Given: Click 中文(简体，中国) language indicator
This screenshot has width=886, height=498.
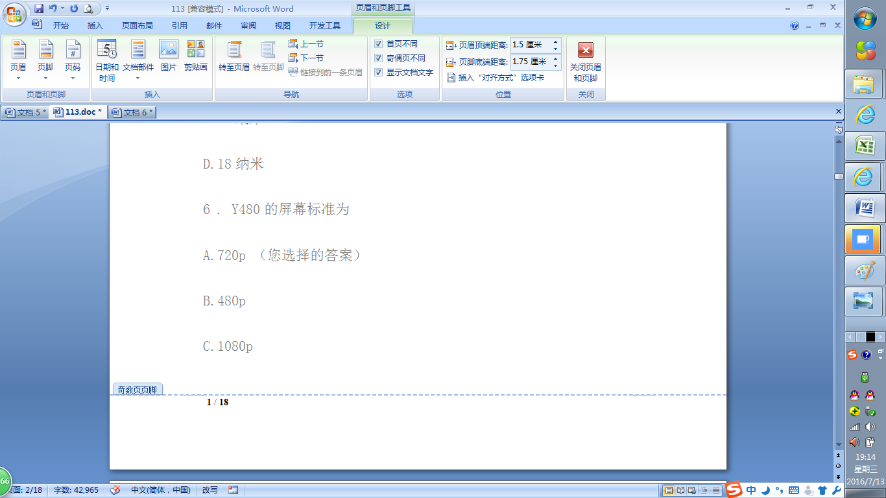Looking at the screenshot, I should pyautogui.click(x=161, y=490).
